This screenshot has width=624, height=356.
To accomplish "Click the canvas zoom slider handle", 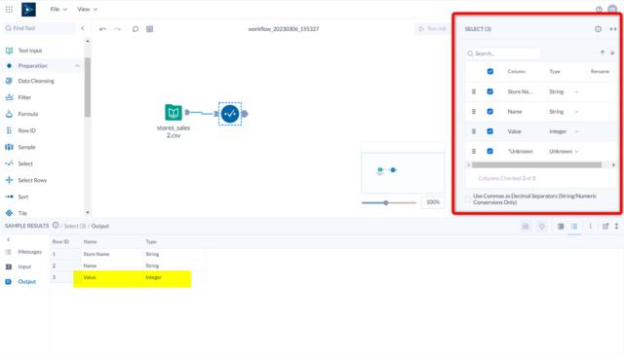I will [386, 203].
